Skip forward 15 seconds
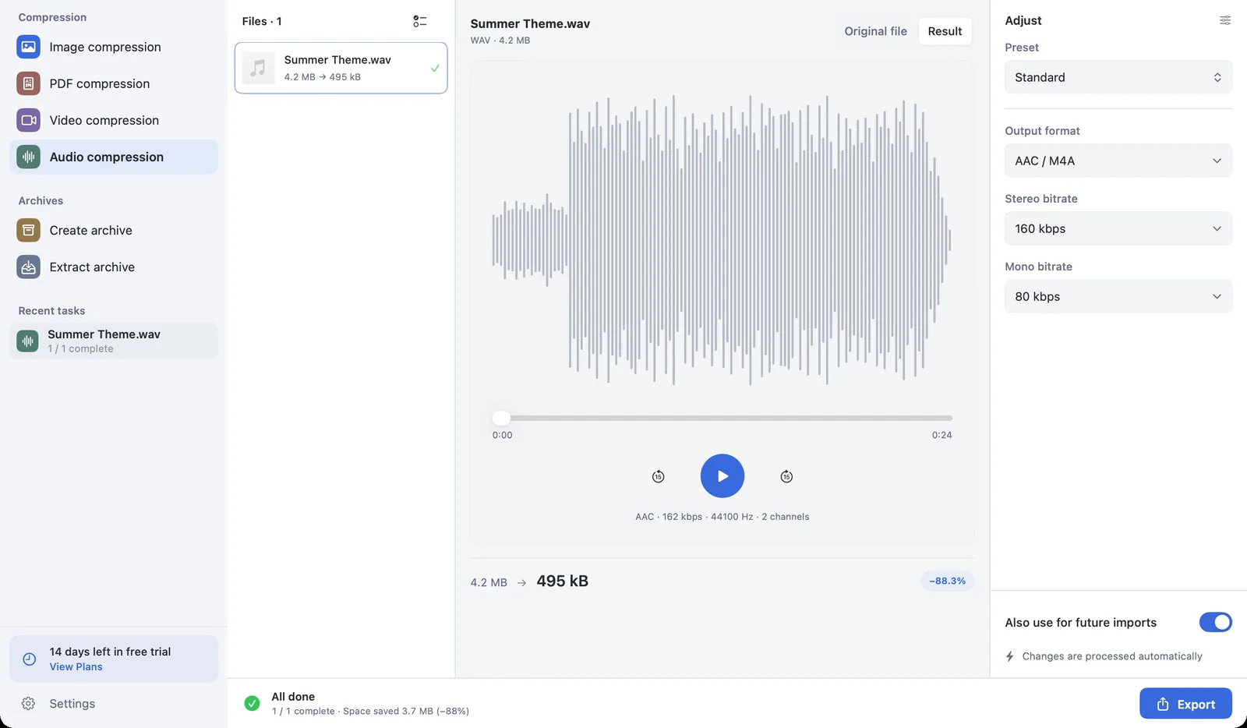The image size is (1247, 728). click(x=786, y=476)
